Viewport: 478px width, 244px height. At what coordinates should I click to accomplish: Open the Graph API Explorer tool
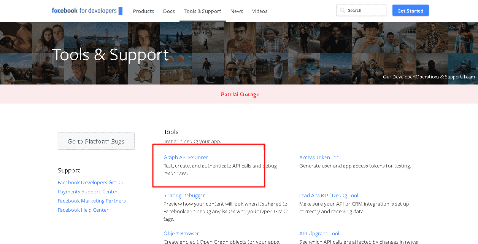[x=186, y=157]
